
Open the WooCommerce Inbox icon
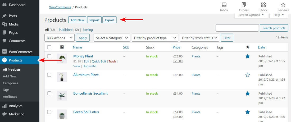pyautogui.click(x=224, y=5)
